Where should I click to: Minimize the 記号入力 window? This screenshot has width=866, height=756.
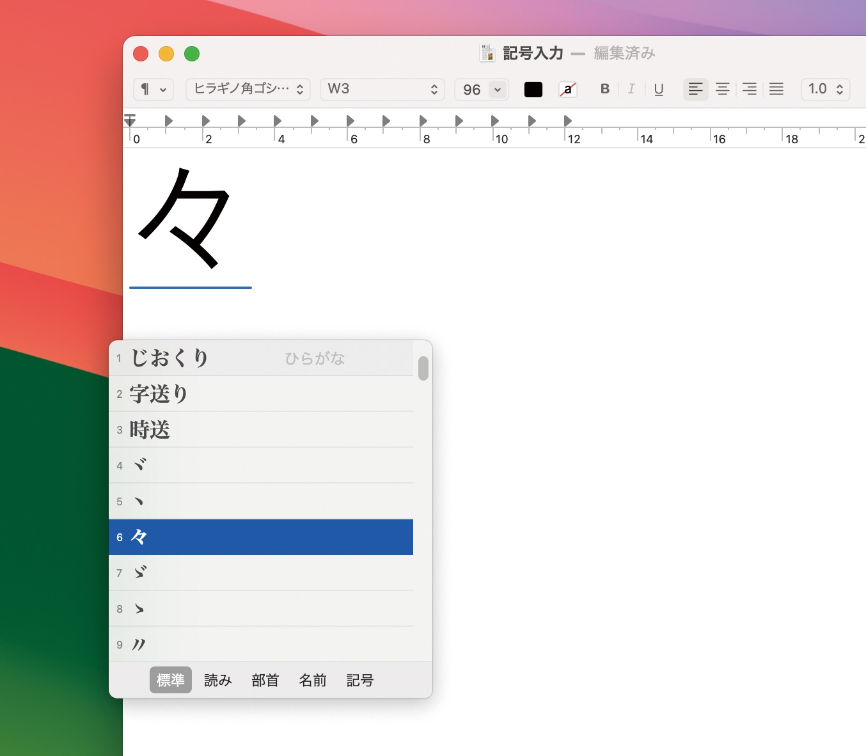tap(166, 54)
